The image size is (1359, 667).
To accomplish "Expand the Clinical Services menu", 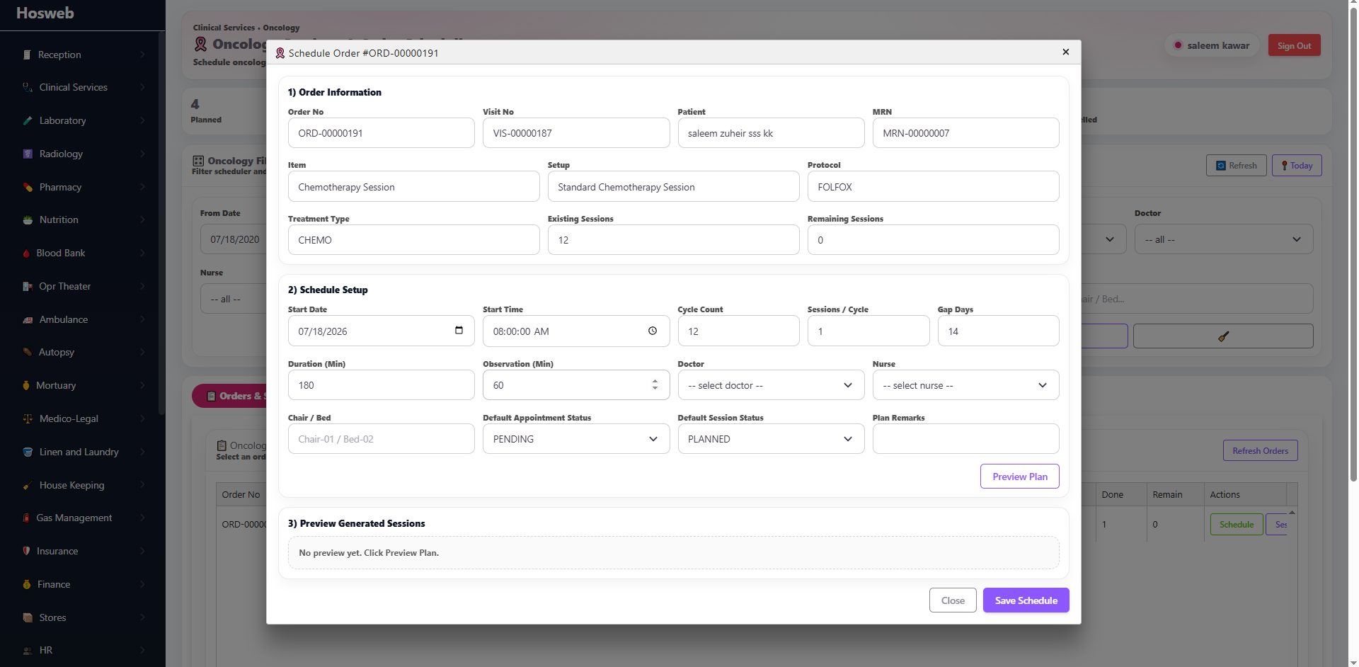I will [83, 87].
